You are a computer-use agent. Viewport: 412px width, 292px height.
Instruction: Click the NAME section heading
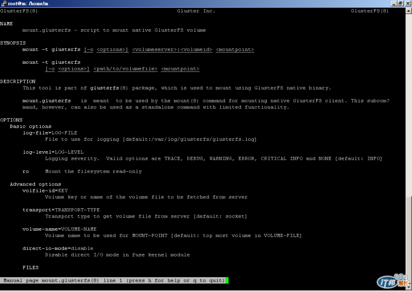(x=6, y=24)
